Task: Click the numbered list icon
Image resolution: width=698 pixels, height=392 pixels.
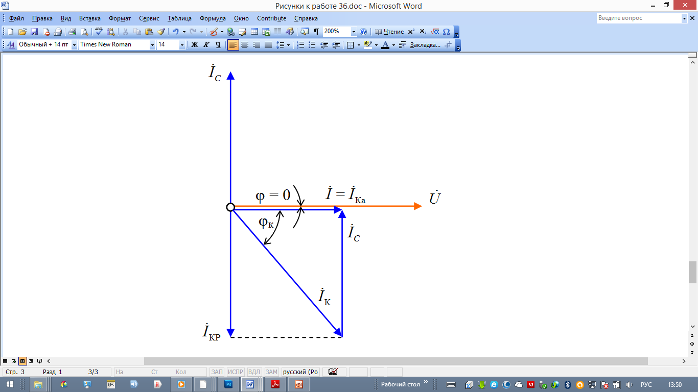Action: coord(301,45)
